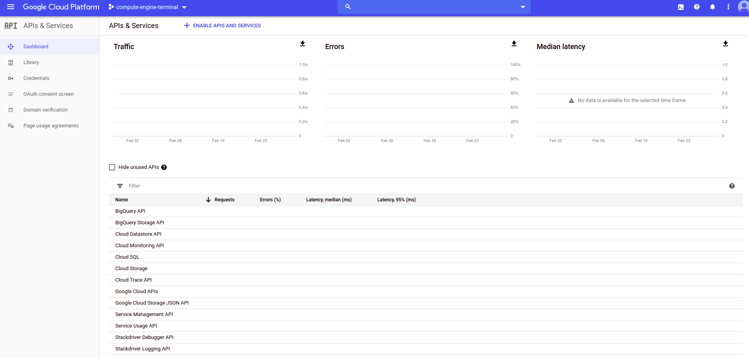Open Stackdriver Logging API row

click(426, 349)
